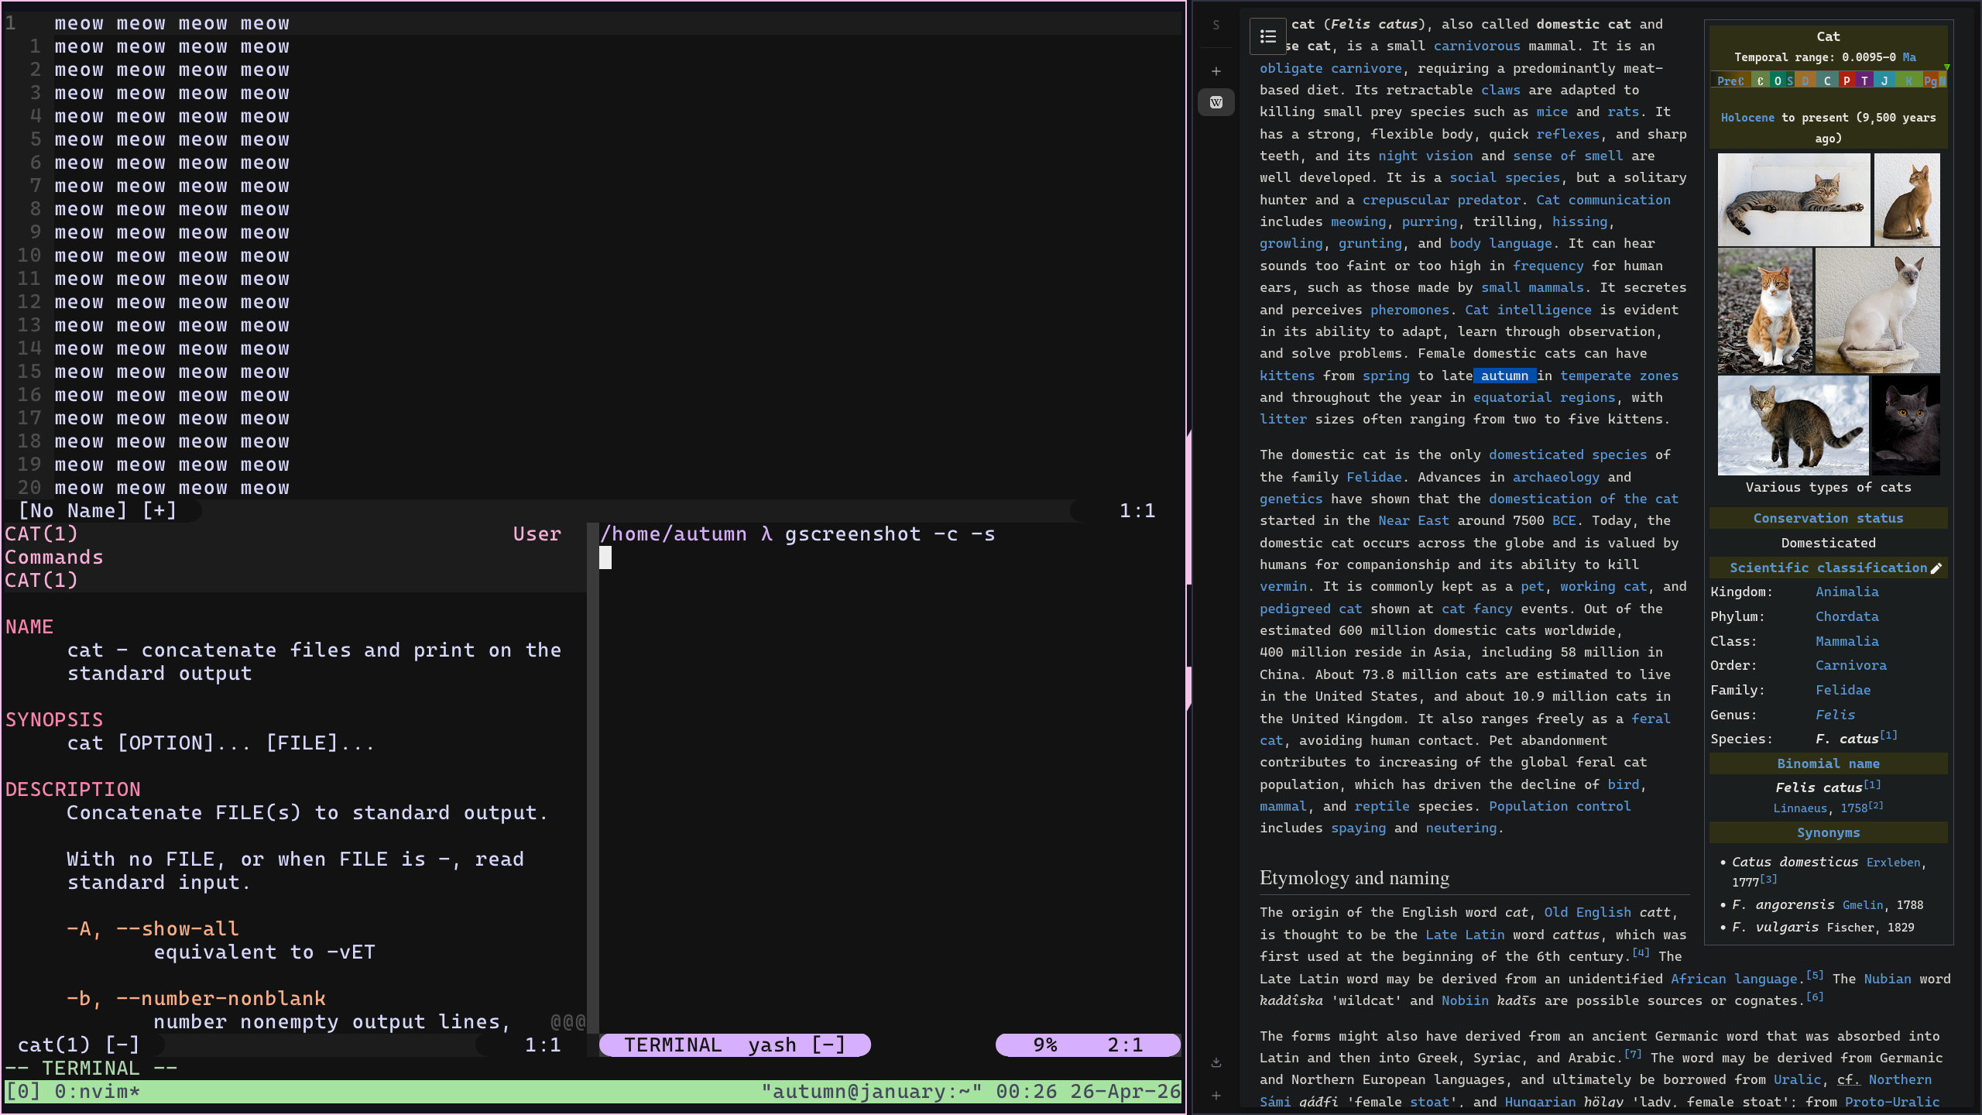Click the pencil edit icon beside Scientific classification
Viewport: 1982px width, 1115px height.
click(x=1936, y=568)
